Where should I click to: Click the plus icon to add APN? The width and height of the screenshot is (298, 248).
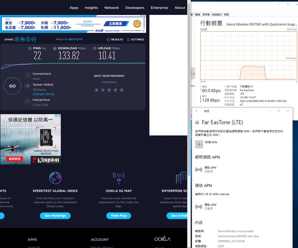pyautogui.click(x=199, y=144)
